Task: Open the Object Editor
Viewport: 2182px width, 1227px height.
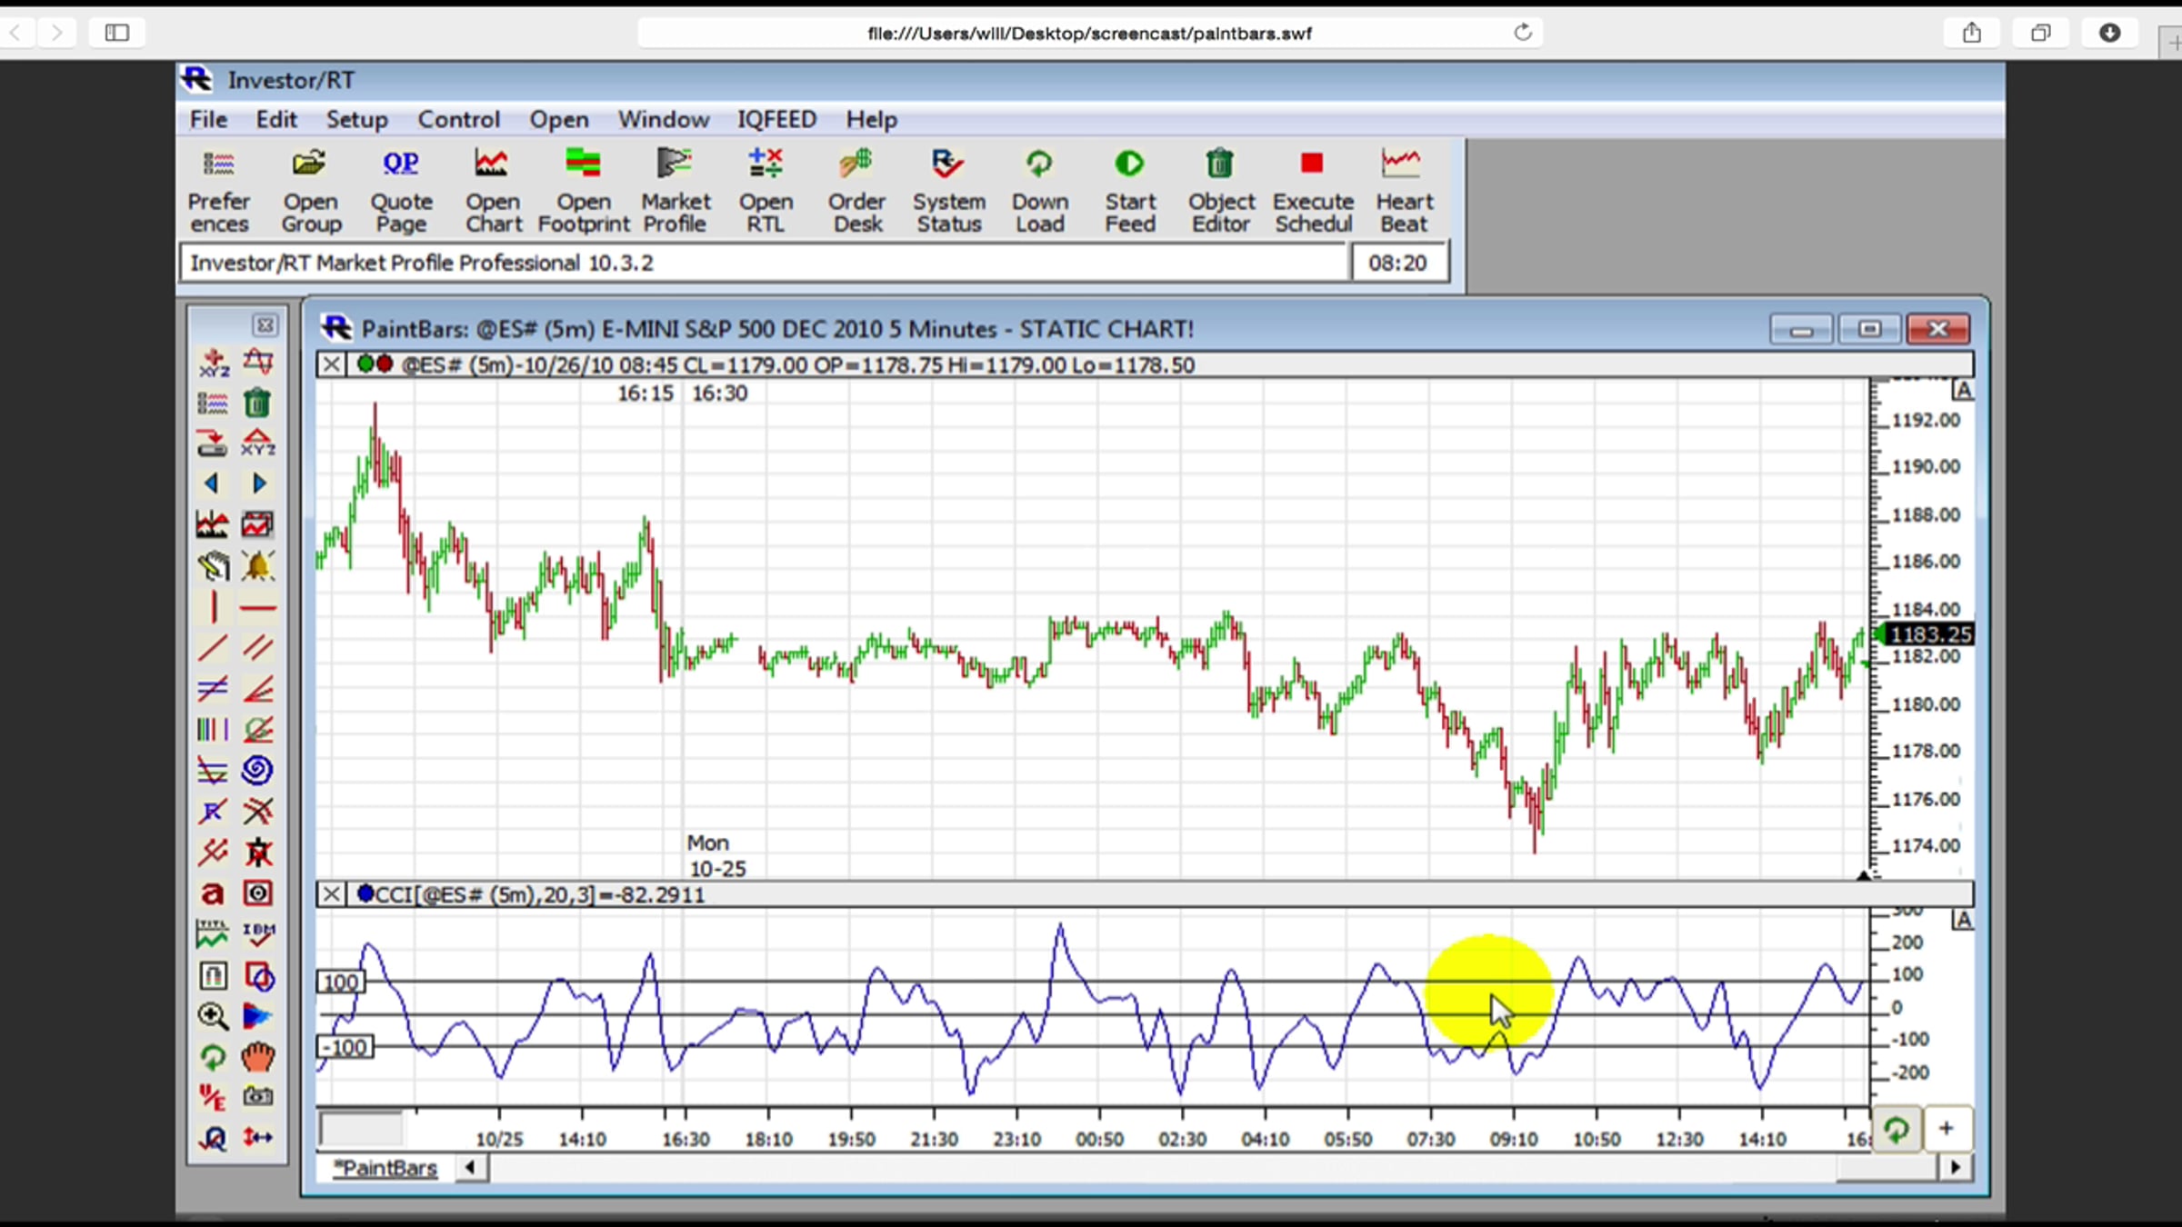Action: click(x=1220, y=190)
